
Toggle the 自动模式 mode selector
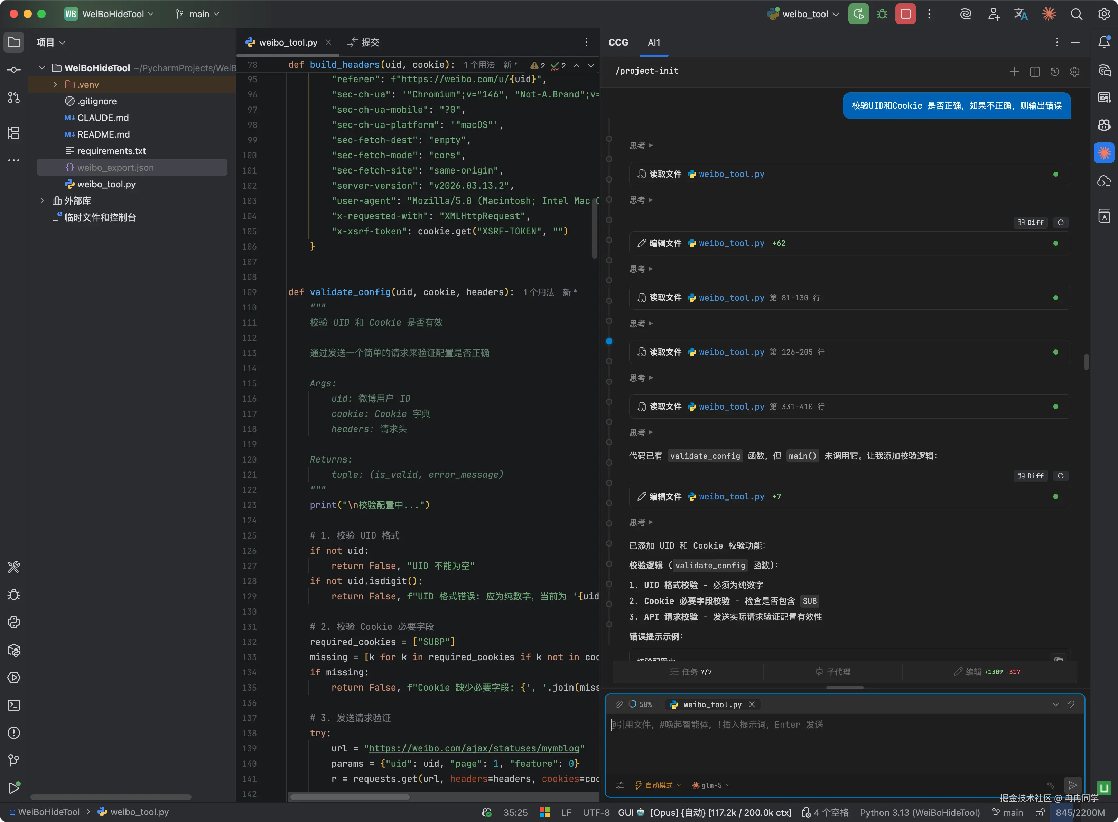coord(658,785)
